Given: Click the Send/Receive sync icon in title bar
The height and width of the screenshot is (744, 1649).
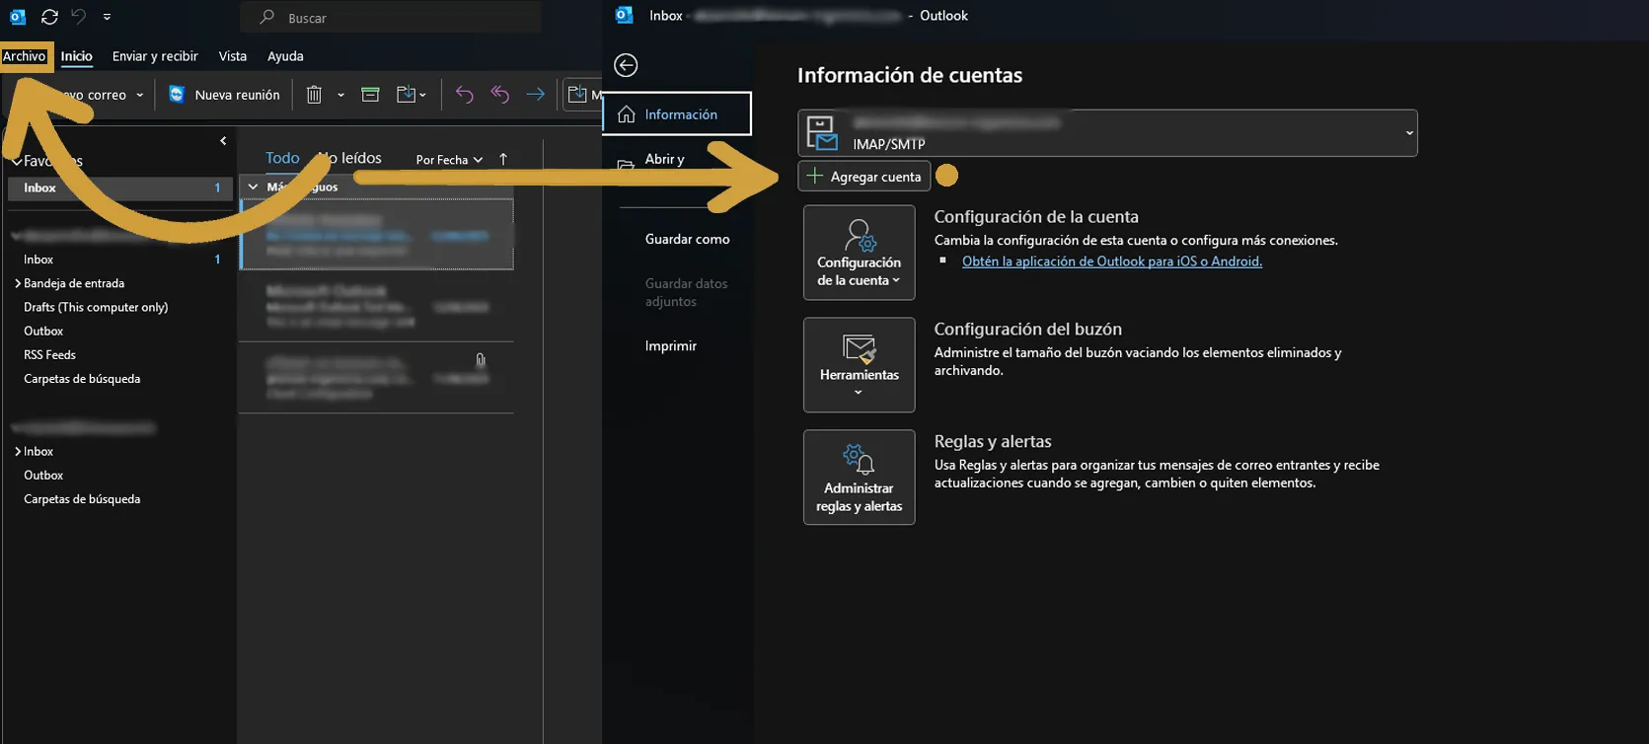Looking at the screenshot, I should tap(49, 17).
